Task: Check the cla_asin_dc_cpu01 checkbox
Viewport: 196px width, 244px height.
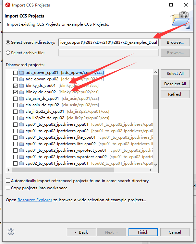Action: (x=15, y=99)
